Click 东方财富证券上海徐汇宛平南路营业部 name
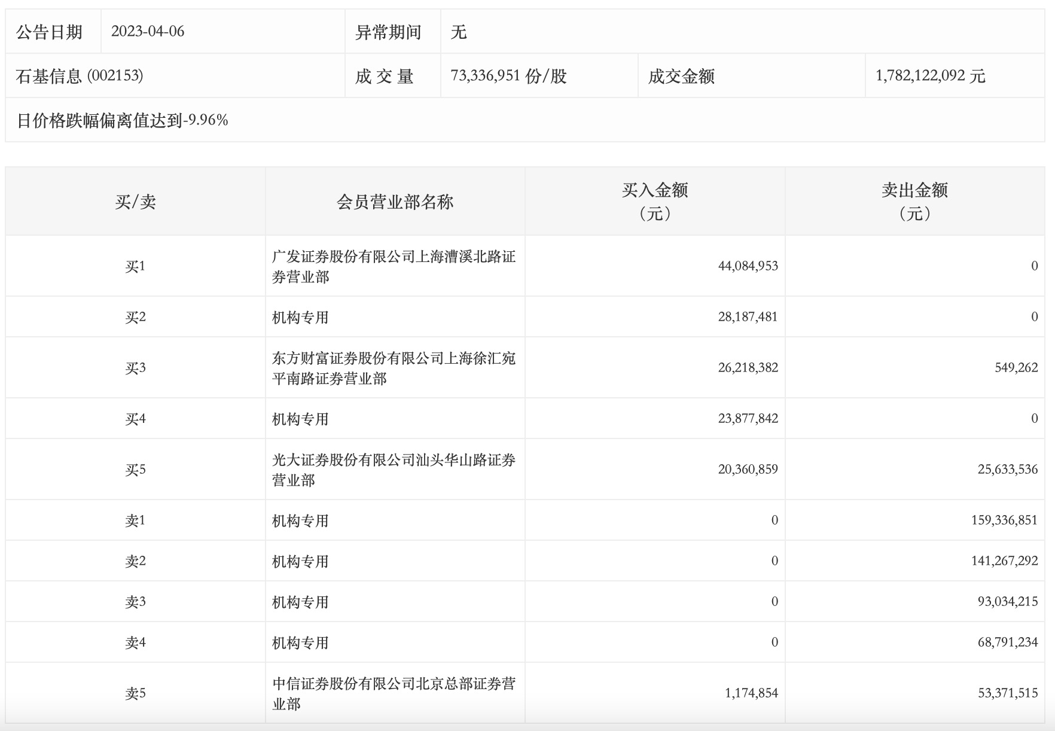This screenshot has width=1055, height=731. [394, 368]
